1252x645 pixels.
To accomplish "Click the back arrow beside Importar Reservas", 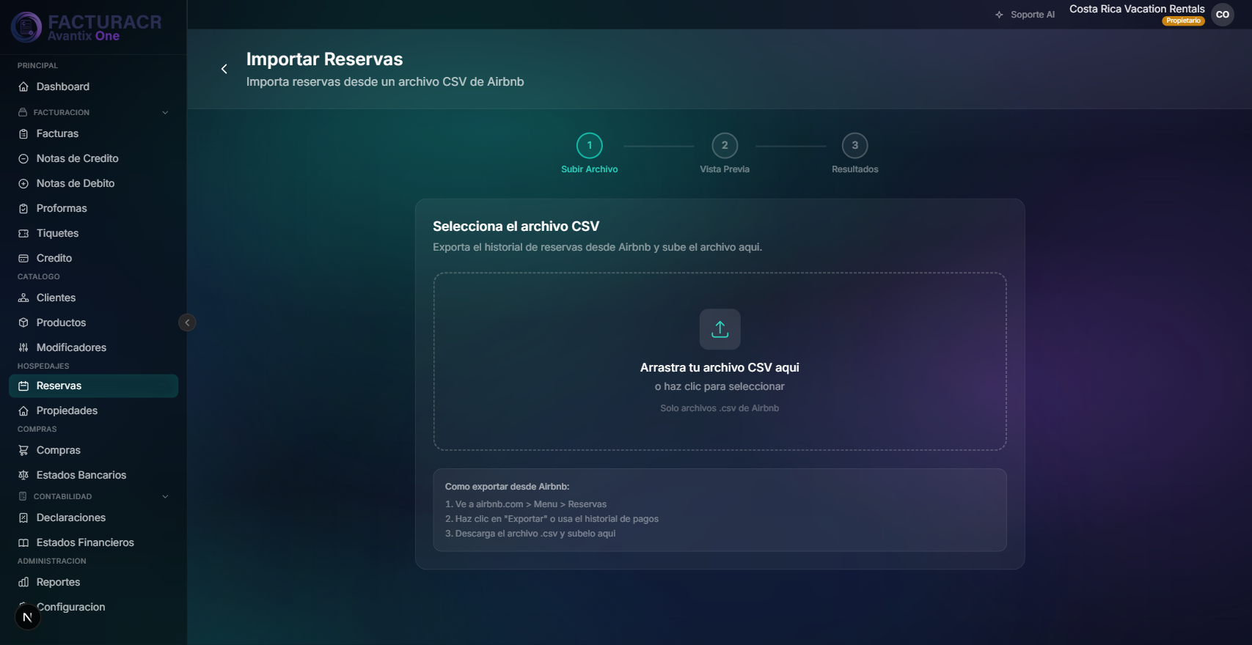I will [224, 69].
